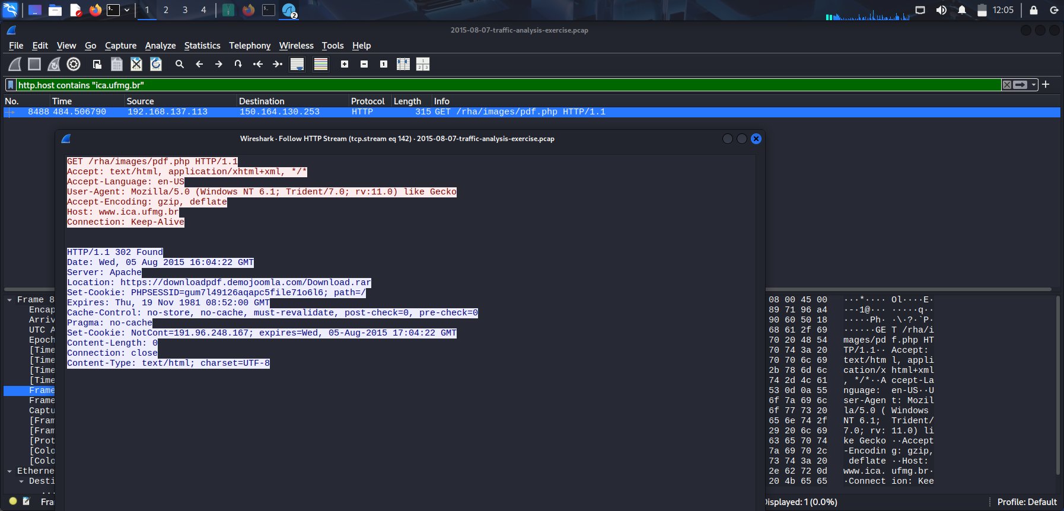Jump to the first packet
The image size is (1064, 511).
(x=258, y=64)
